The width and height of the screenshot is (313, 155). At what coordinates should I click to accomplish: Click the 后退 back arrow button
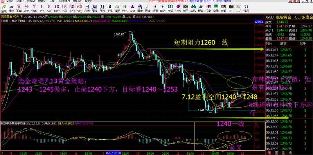click(x=155, y=8)
